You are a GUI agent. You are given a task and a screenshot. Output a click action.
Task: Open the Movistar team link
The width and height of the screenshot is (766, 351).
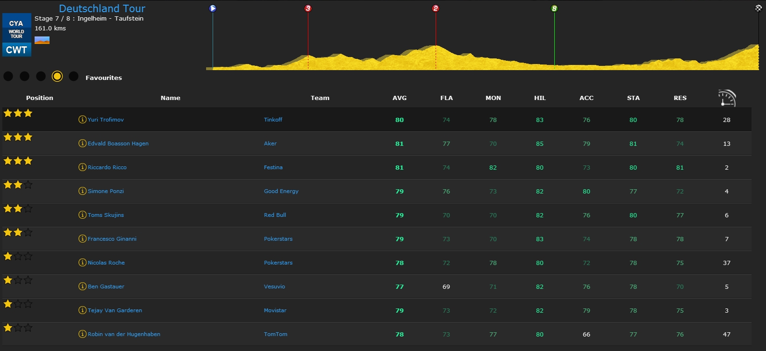275,310
